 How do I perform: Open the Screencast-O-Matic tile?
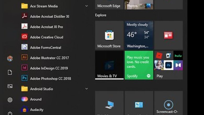[168, 103]
